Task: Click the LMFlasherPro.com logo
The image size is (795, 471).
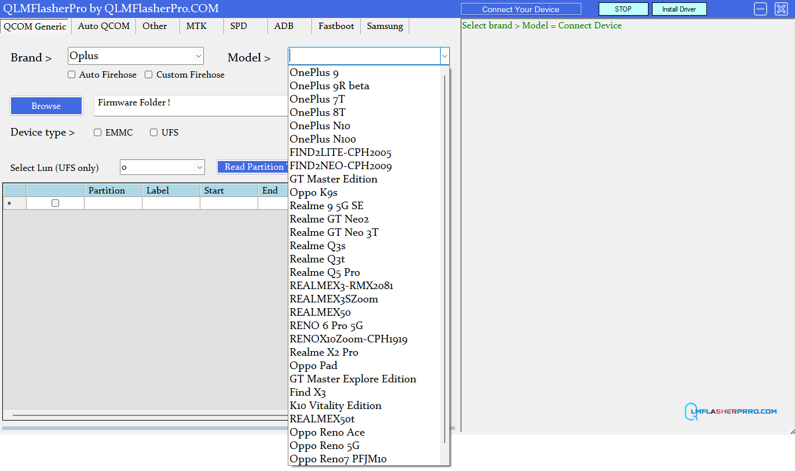Action: [731, 411]
